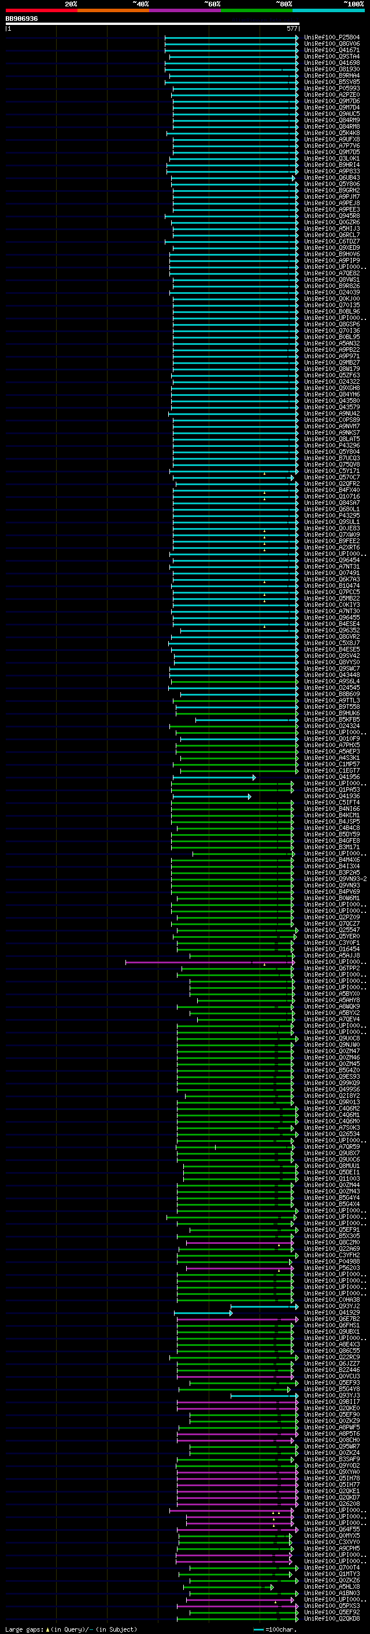370x1634 pixels.
Task: Click the purple ~60% identity legend bar
Action: coord(186,10)
